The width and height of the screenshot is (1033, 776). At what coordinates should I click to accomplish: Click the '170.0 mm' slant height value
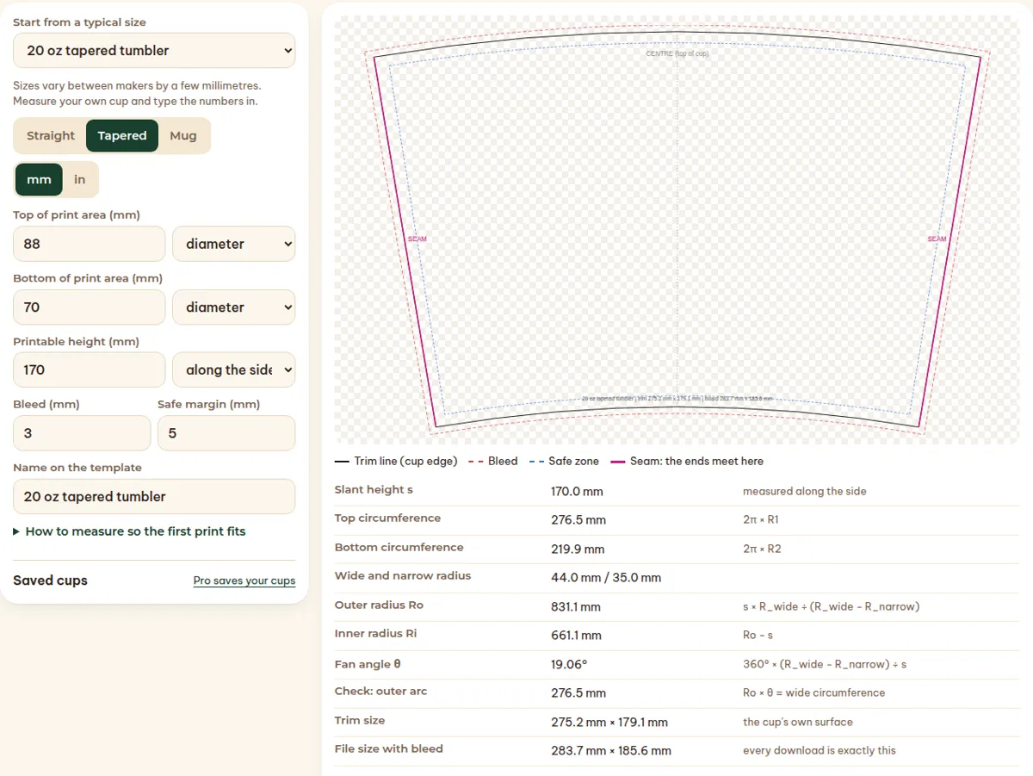point(577,492)
